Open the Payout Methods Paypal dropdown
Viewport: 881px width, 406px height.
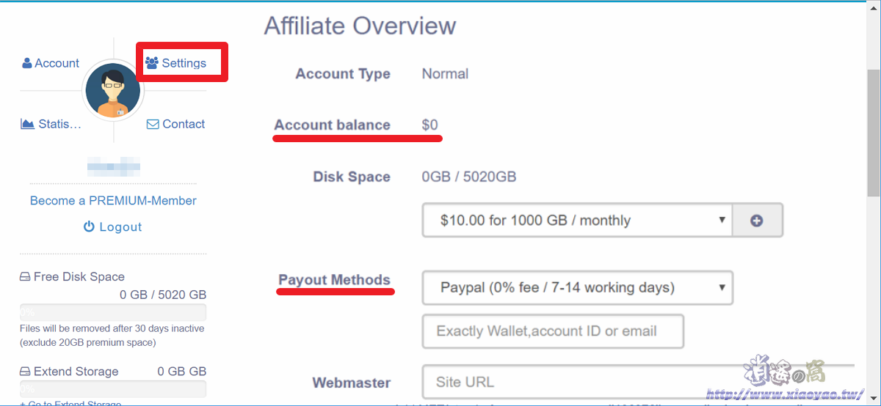tap(577, 287)
